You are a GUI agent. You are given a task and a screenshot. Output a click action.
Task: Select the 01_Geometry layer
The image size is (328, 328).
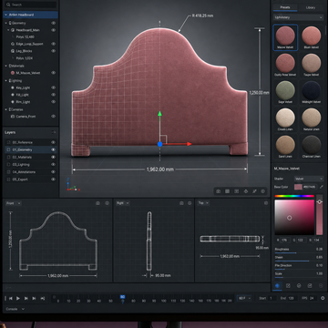pyautogui.click(x=31, y=149)
